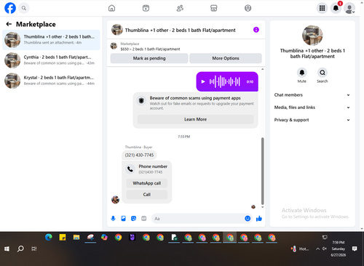The width and height of the screenshot is (364, 266).
Task: Click the message input field
Action: click(x=198, y=219)
